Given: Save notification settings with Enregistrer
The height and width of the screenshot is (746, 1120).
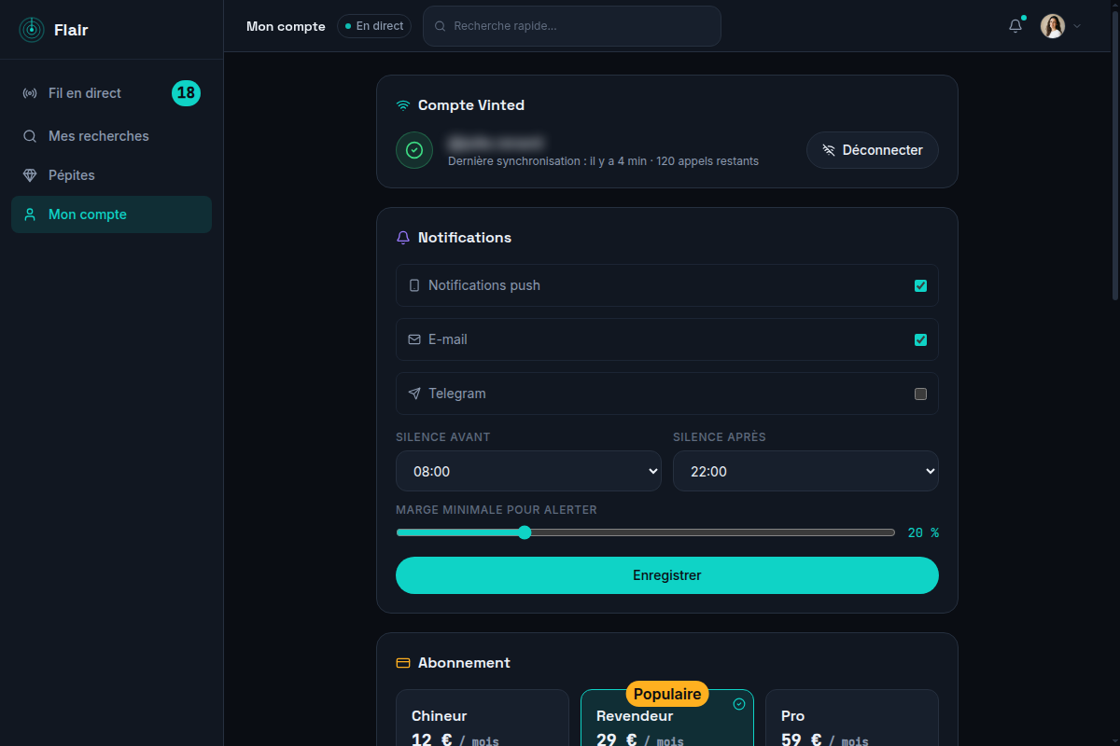Looking at the screenshot, I should 667,575.
